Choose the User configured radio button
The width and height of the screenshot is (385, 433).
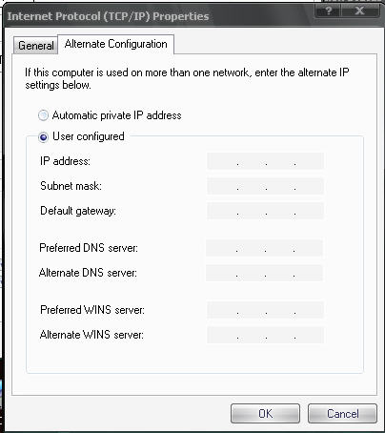click(44, 137)
